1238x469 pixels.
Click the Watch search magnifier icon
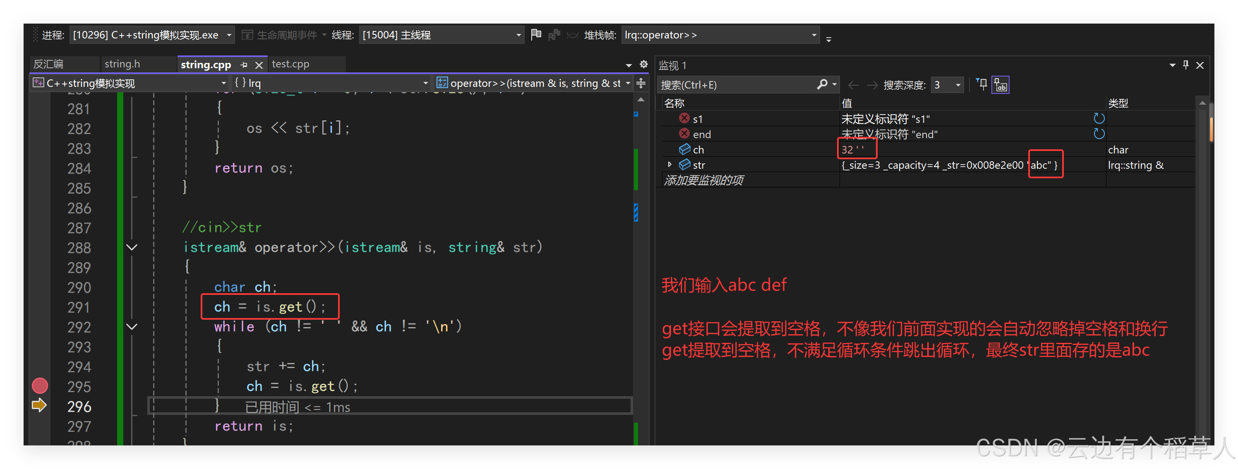point(822,84)
